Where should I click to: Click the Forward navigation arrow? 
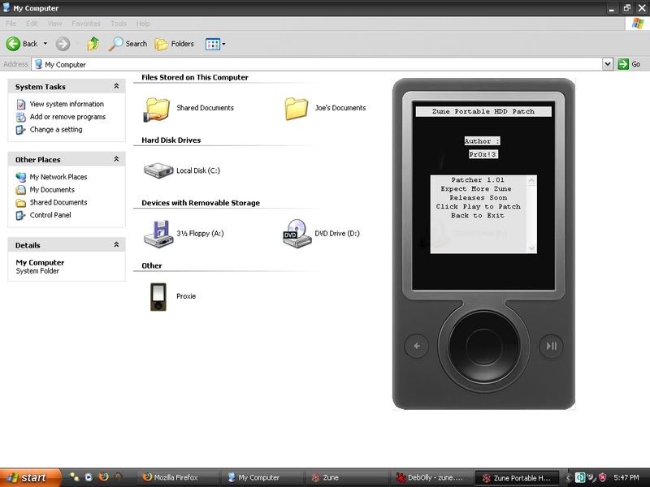pyautogui.click(x=63, y=44)
